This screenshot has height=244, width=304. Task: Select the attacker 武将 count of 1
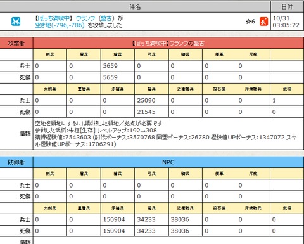274,101
